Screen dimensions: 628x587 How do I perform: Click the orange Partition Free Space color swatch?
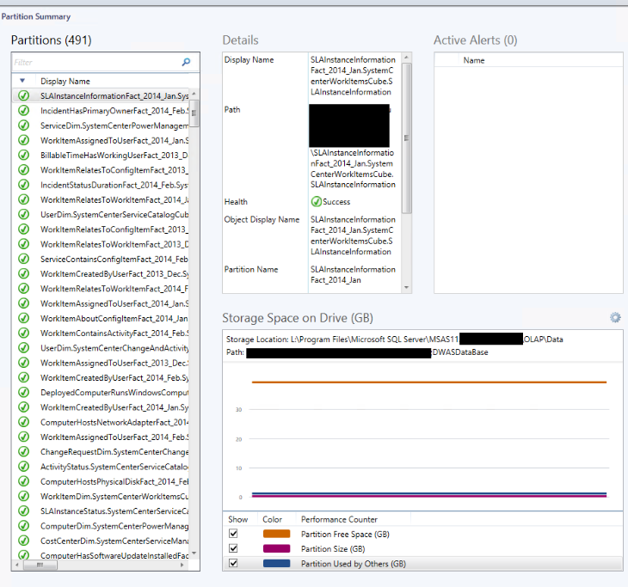click(275, 534)
